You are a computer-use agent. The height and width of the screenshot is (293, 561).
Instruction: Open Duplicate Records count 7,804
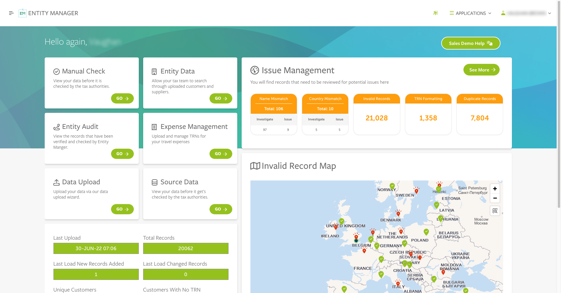click(x=479, y=118)
